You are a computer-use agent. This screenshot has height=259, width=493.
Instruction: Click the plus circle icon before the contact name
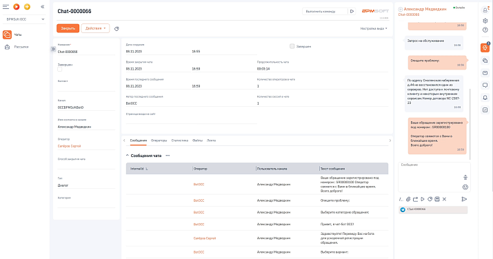(401, 10)
